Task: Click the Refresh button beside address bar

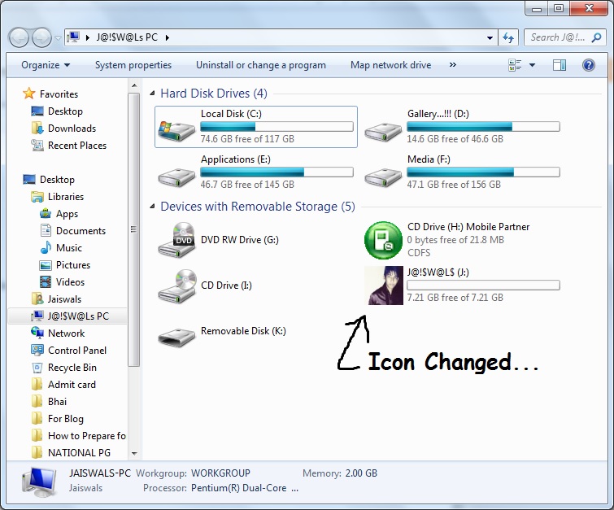Action: pos(508,37)
